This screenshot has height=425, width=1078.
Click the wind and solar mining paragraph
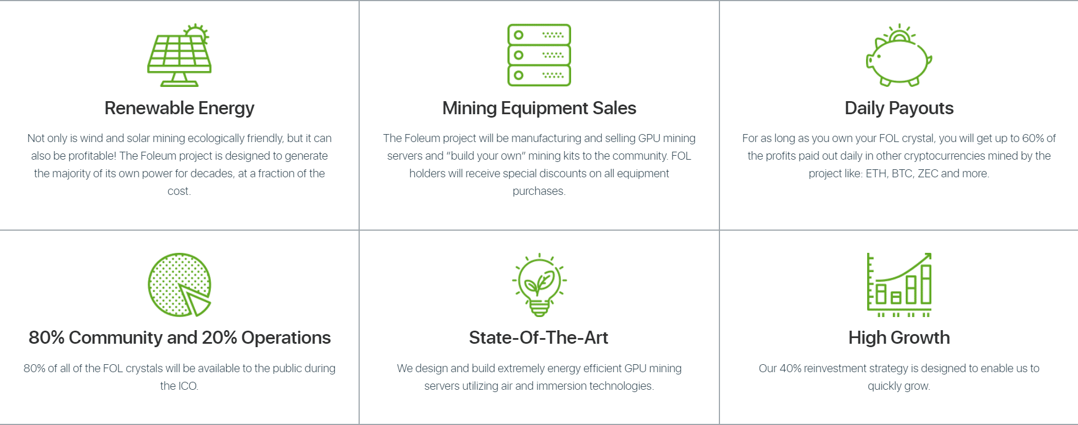pyautogui.click(x=179, y=164)
